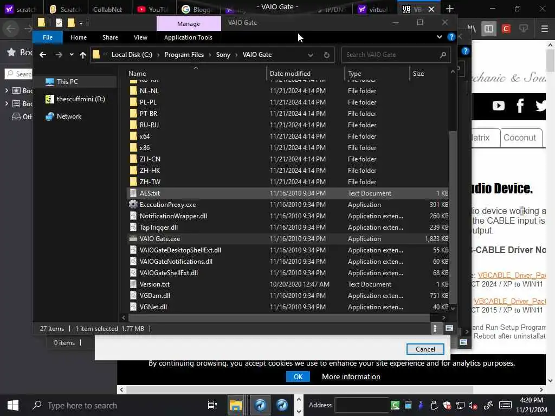Open browser hamburger menu

(x=544, y=29)
